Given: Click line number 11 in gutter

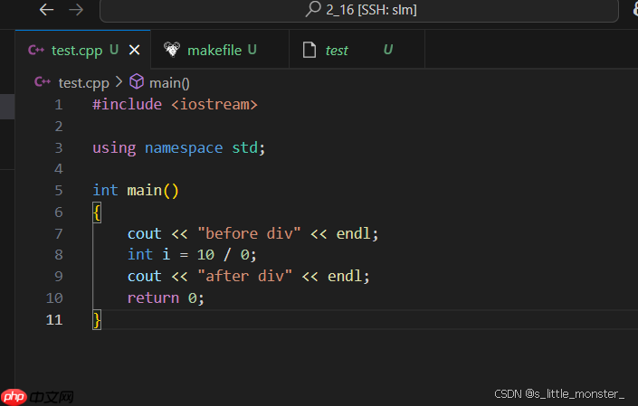Looking at the screenshot, I should (x=54, y=320).
